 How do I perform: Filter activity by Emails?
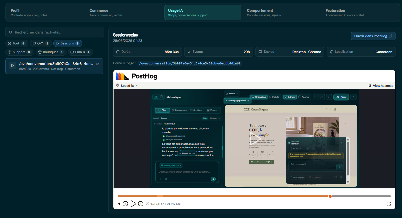point(80,52)
